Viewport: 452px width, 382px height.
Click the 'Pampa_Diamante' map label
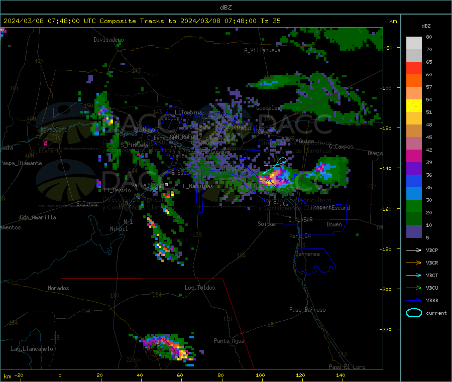tap(21, 163)
